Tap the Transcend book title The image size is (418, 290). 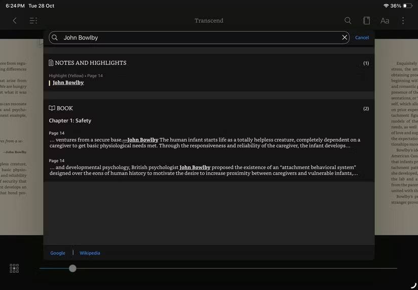tap(209, 21)
